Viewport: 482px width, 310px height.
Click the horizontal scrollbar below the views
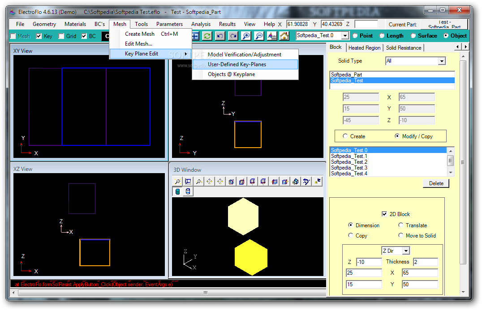pos(168,293)
